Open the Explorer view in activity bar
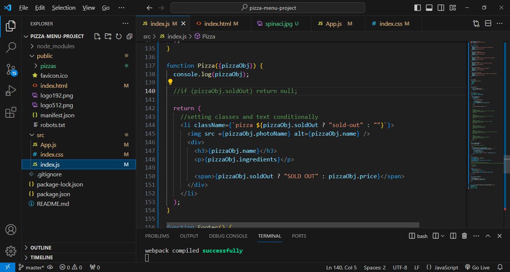Screen dimensions: 510x272 click(x=11, y=26)
